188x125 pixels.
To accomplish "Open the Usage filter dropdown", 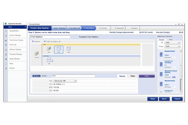I will click(x=173, y=46).
